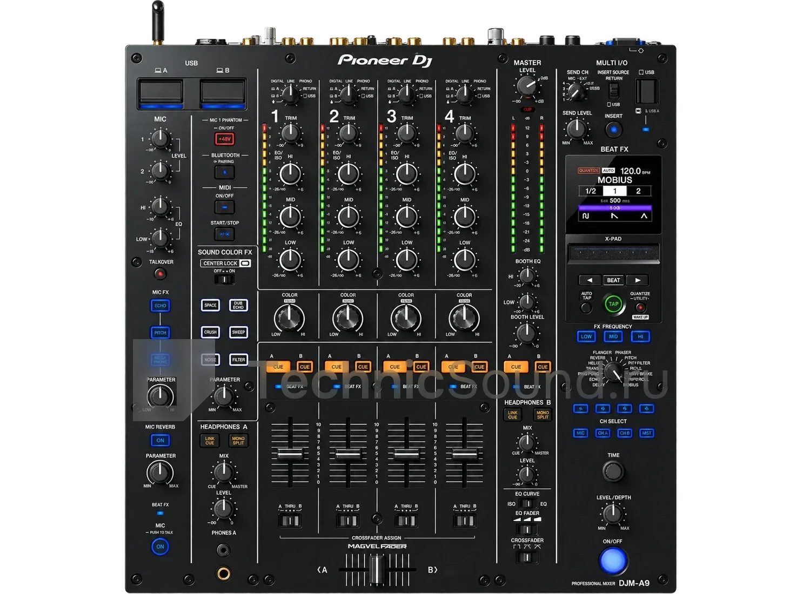Touch the X-PAD touch strip
This screenshot has height=594, width=803.
click(x=613, y=253)
